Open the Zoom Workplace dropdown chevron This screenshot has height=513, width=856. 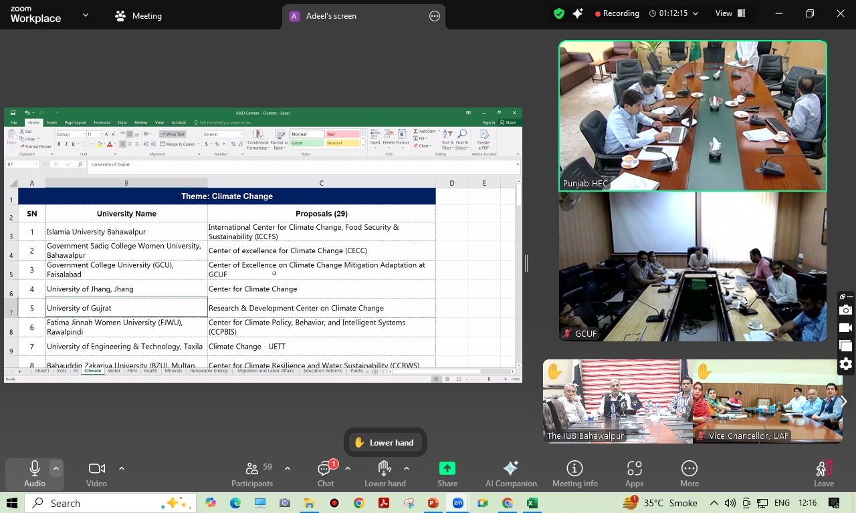tap(86, 15)
